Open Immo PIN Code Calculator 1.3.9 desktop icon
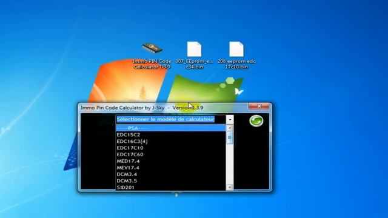 pos(152,56)
